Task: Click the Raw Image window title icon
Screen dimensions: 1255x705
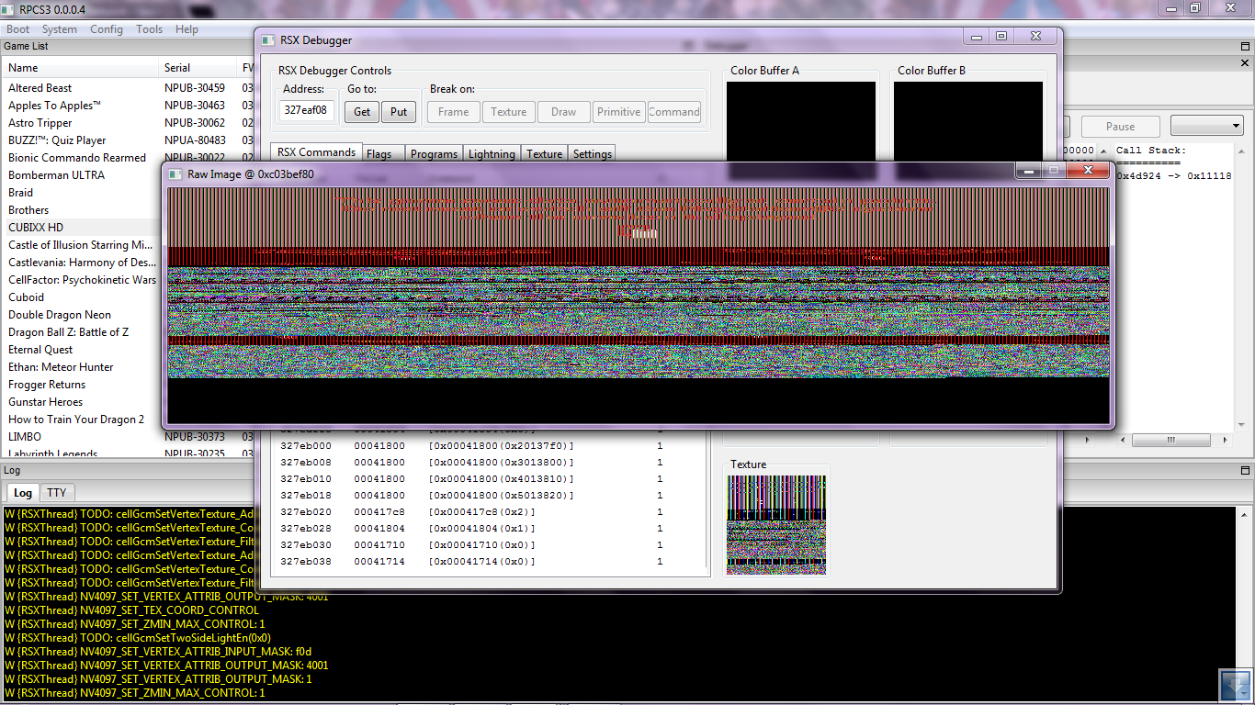Action: point(175,173)
